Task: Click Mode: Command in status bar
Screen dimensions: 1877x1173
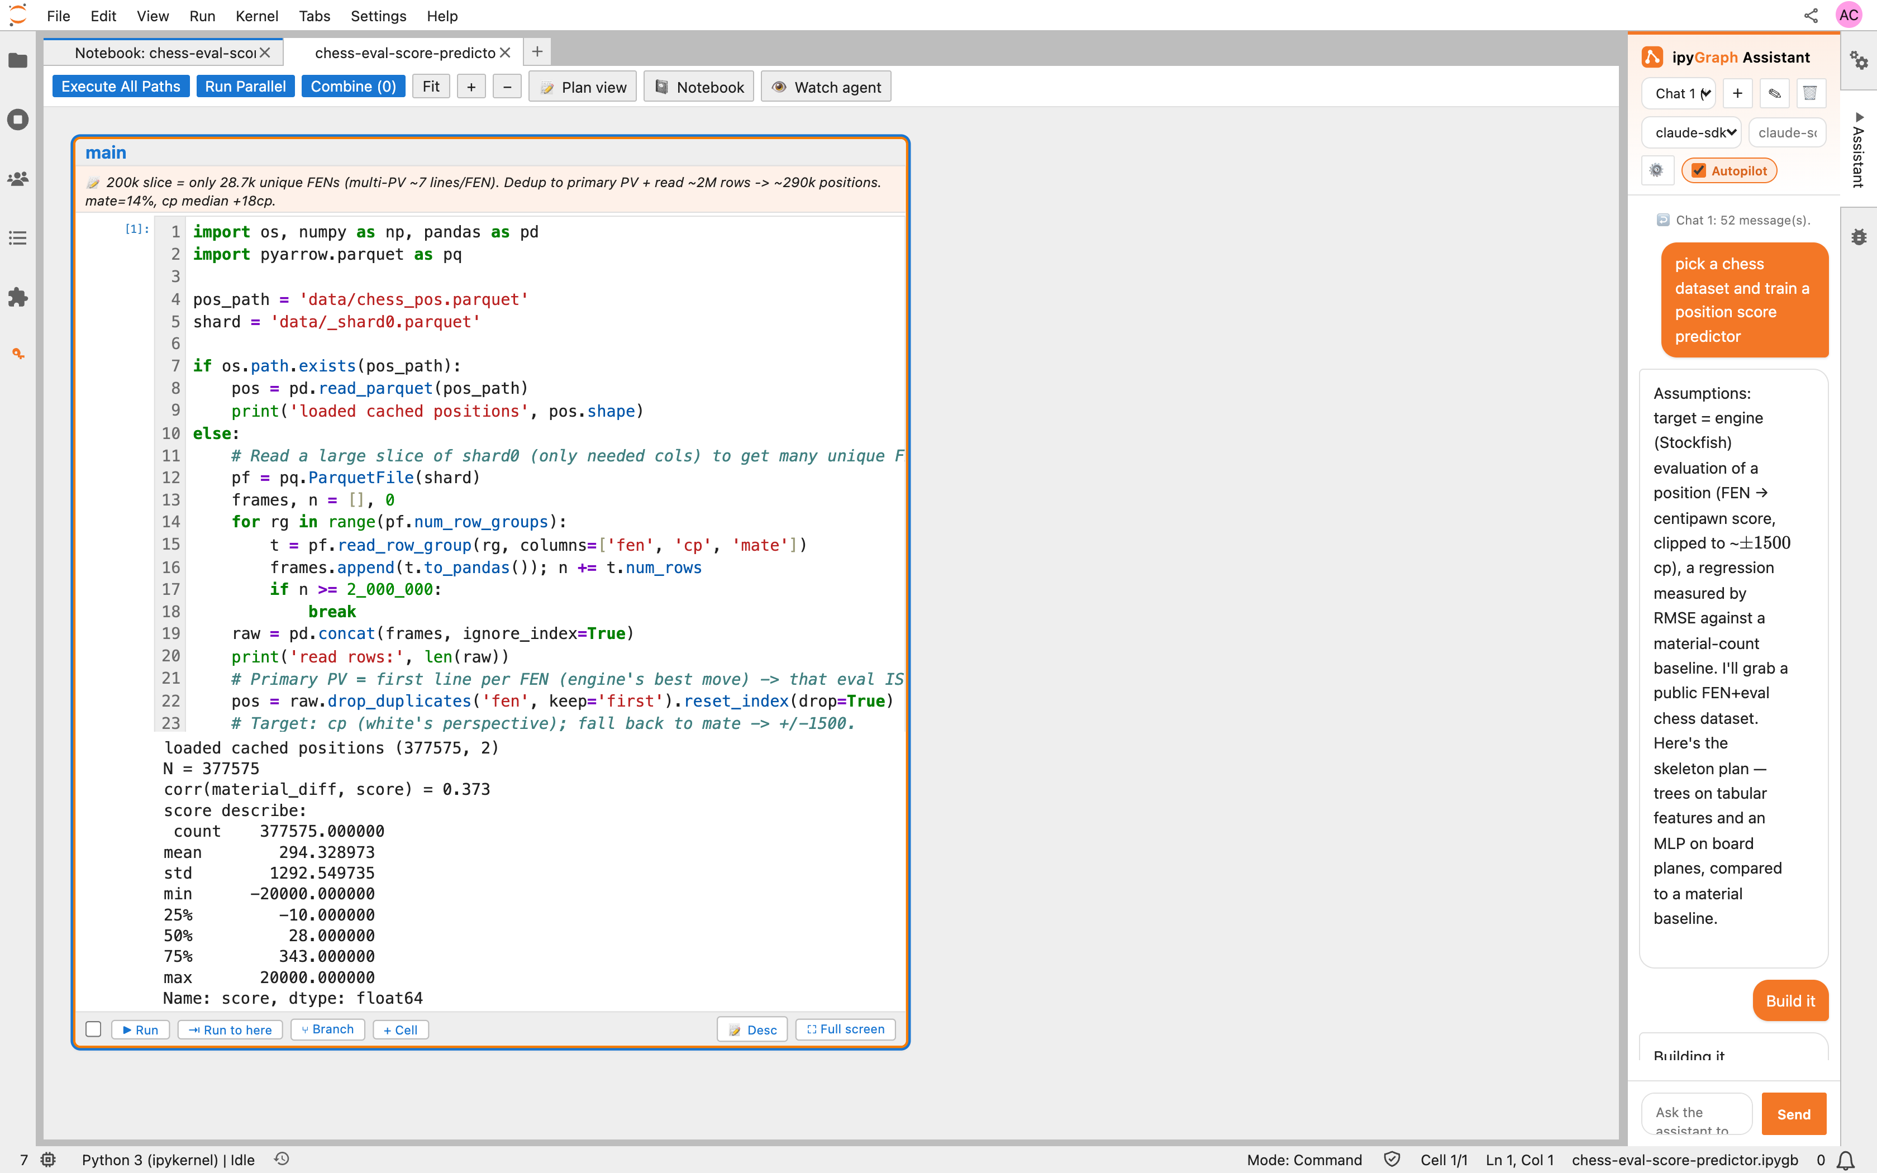Action: (1304, 1160)
